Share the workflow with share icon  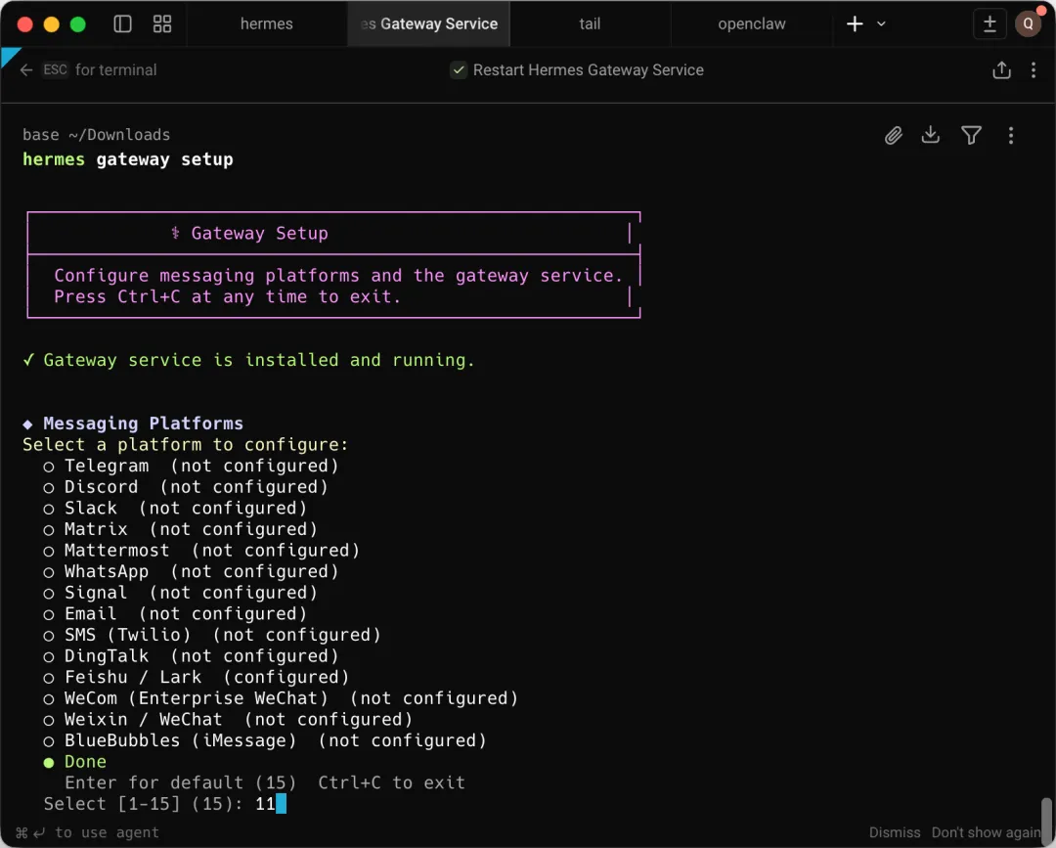pyautogui.click(x=1001, y=70)
